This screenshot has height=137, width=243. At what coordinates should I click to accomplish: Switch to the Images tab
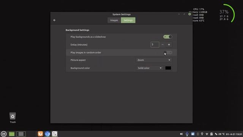114,20
